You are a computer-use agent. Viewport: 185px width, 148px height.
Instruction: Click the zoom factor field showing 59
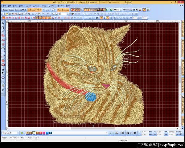click(62, 14)
